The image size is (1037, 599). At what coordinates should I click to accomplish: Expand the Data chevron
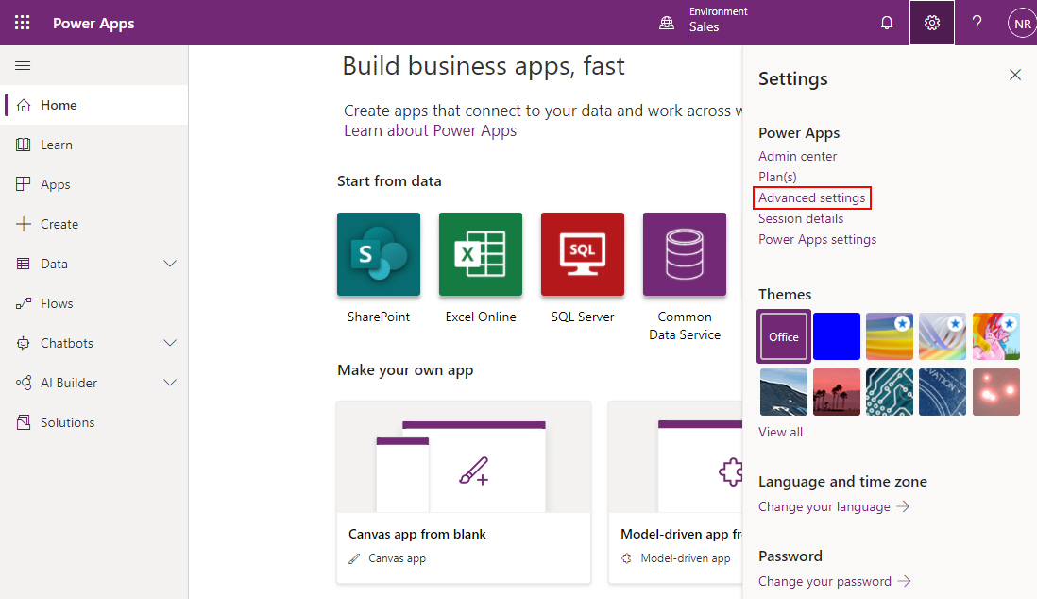click(x=170, y=264)
